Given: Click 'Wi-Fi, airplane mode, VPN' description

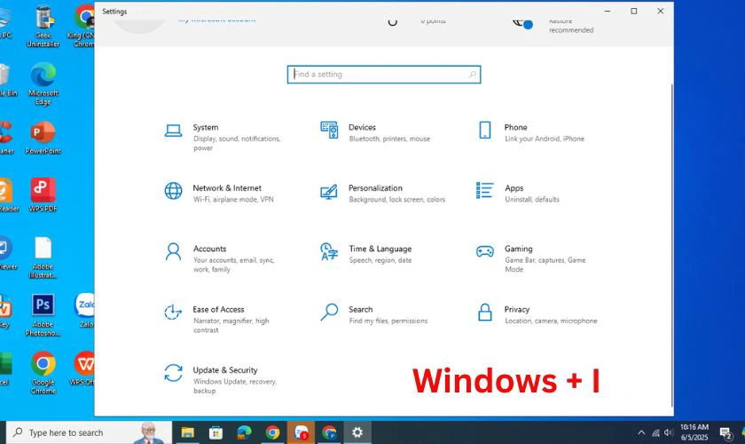Looking at the screenshot, I should pos(233,200).
